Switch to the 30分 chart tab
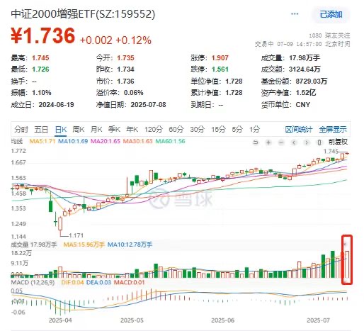 point(198,130)
